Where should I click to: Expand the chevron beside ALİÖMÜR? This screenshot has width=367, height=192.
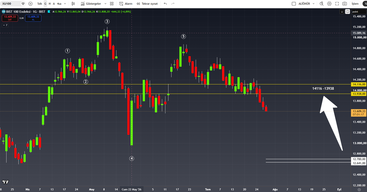click(314, 4)
